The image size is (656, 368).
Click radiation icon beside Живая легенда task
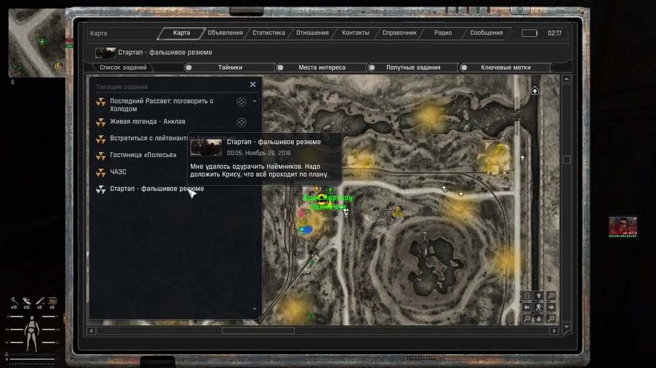[x=101, y=122]
